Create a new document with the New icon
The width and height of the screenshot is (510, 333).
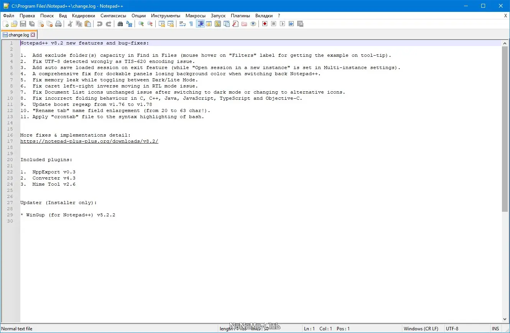[x=5, y=24]
